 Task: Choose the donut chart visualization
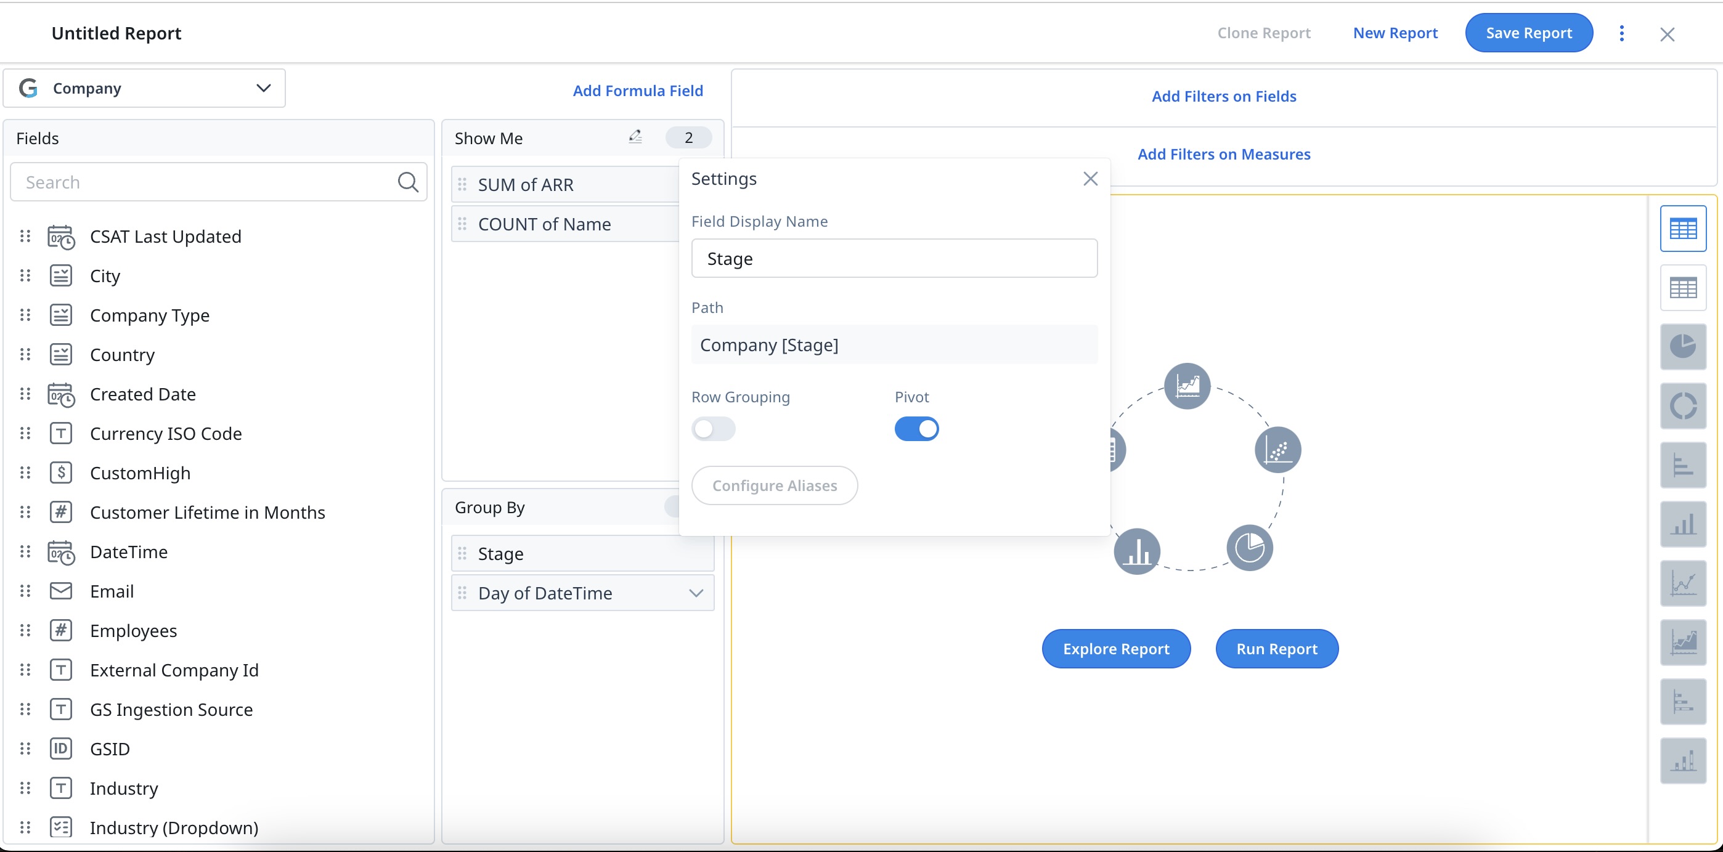click(1683, 406)
